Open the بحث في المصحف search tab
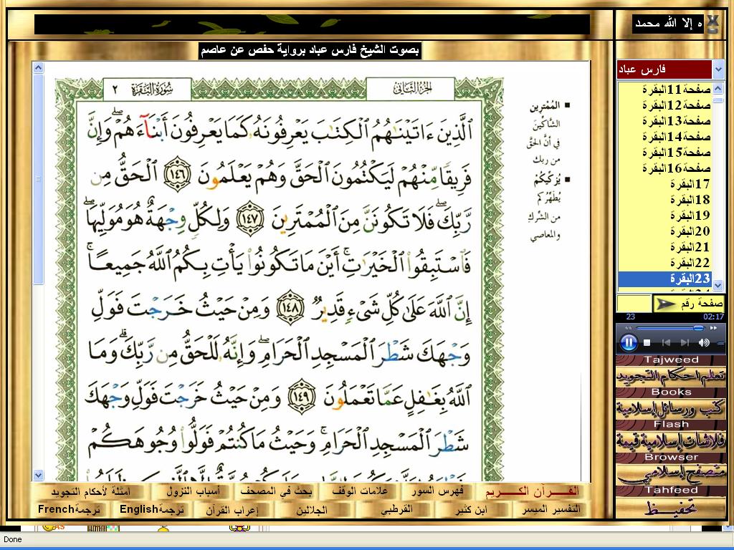 coord(276,491)
